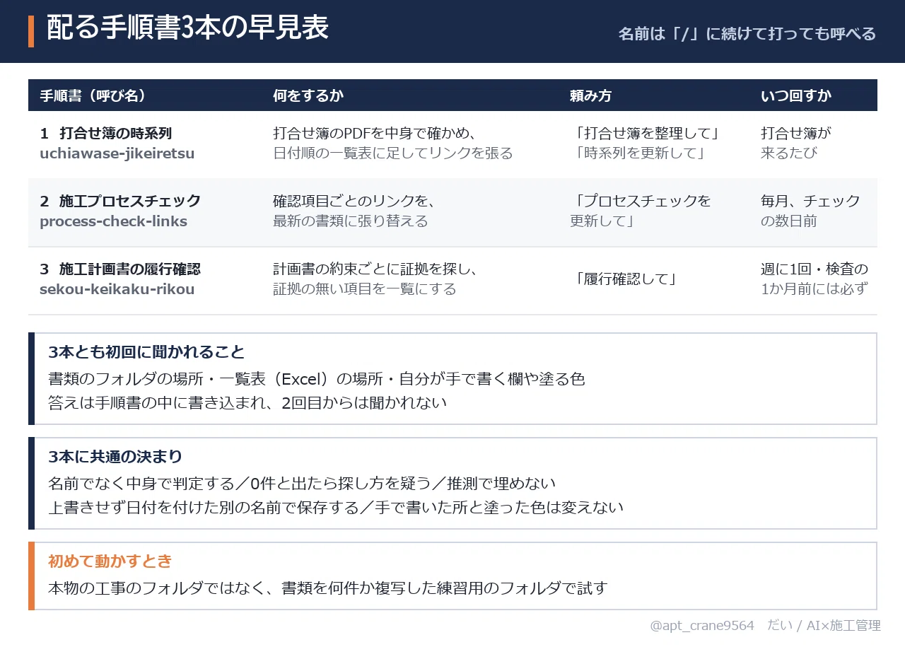The height and width of the screenshot is (647, 905).
Task: Click the call name "sekou-keikaku-rikou"
Action: [117, 289]
